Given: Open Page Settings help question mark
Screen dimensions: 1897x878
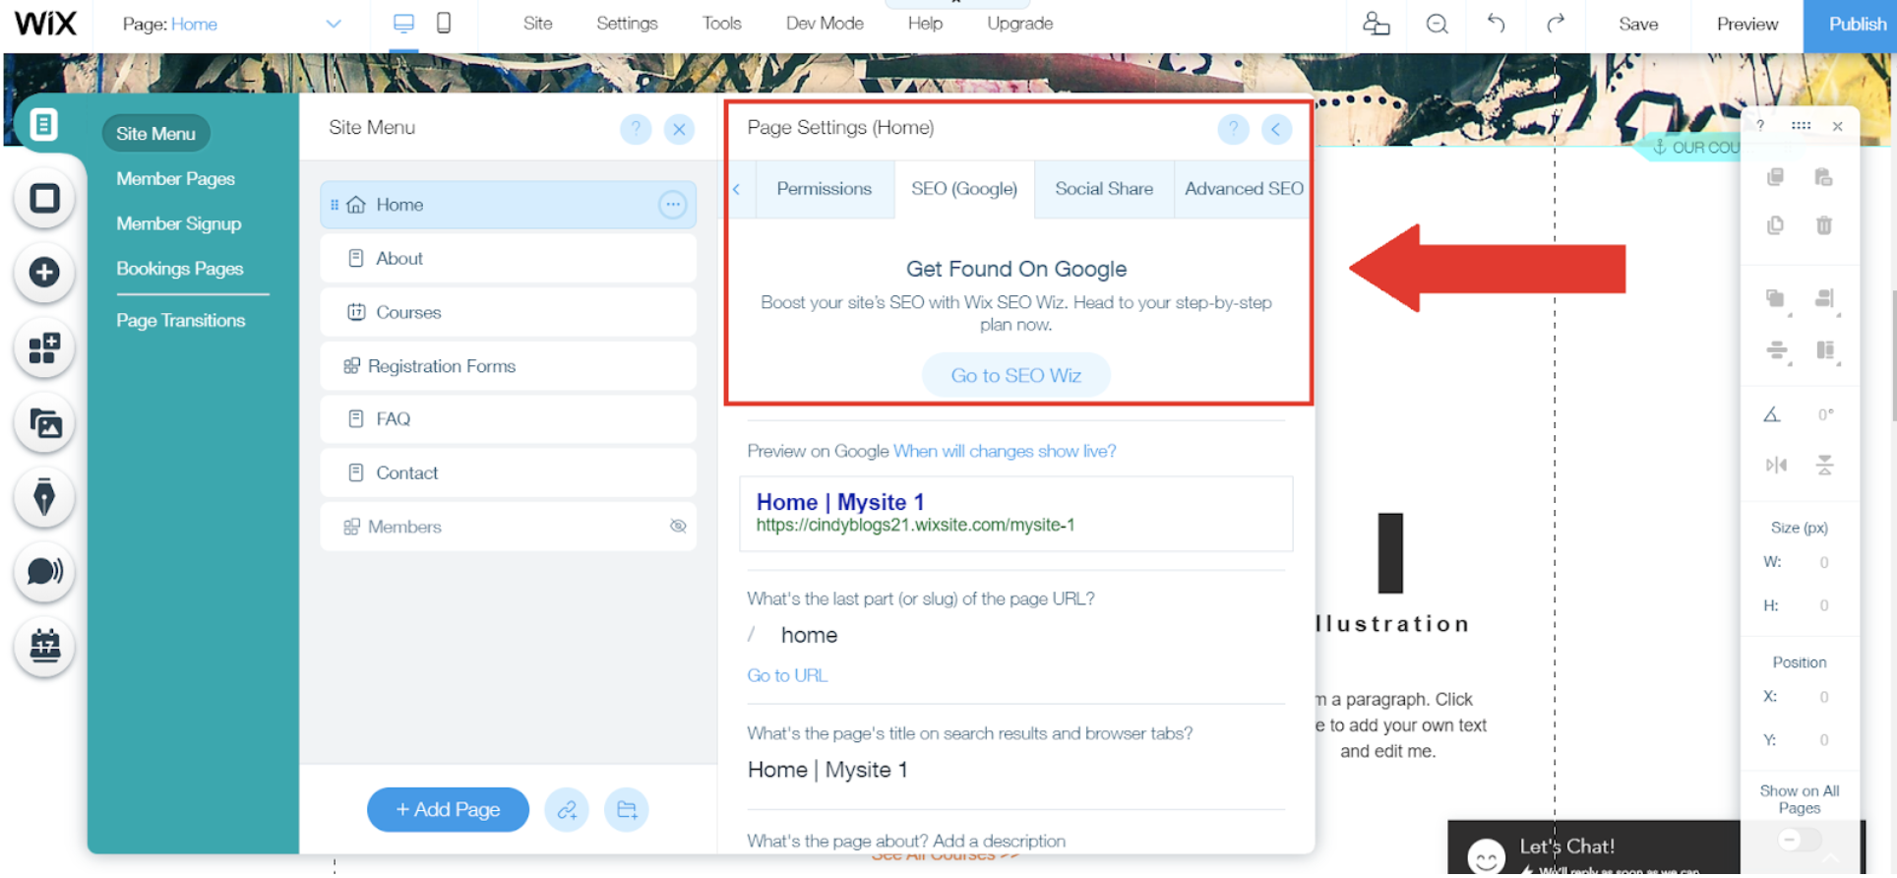Looking at the screenshot, I should [1233, 129].
